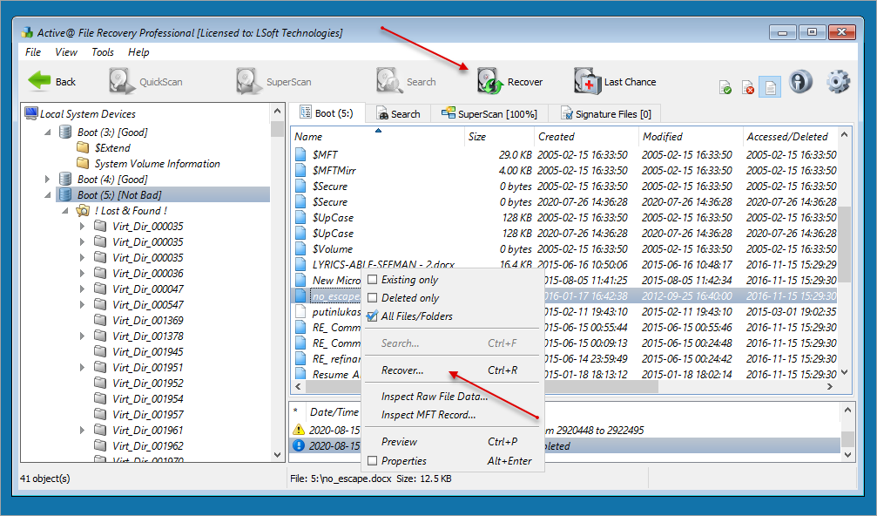Click the $MFT file icon
The height and width of the screenshot is (516, 877).
[x=301, y=154]
